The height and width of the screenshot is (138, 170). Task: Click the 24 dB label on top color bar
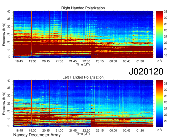tap(165, 36)
